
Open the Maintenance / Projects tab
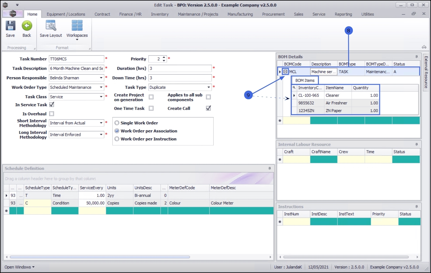point(198,14)
